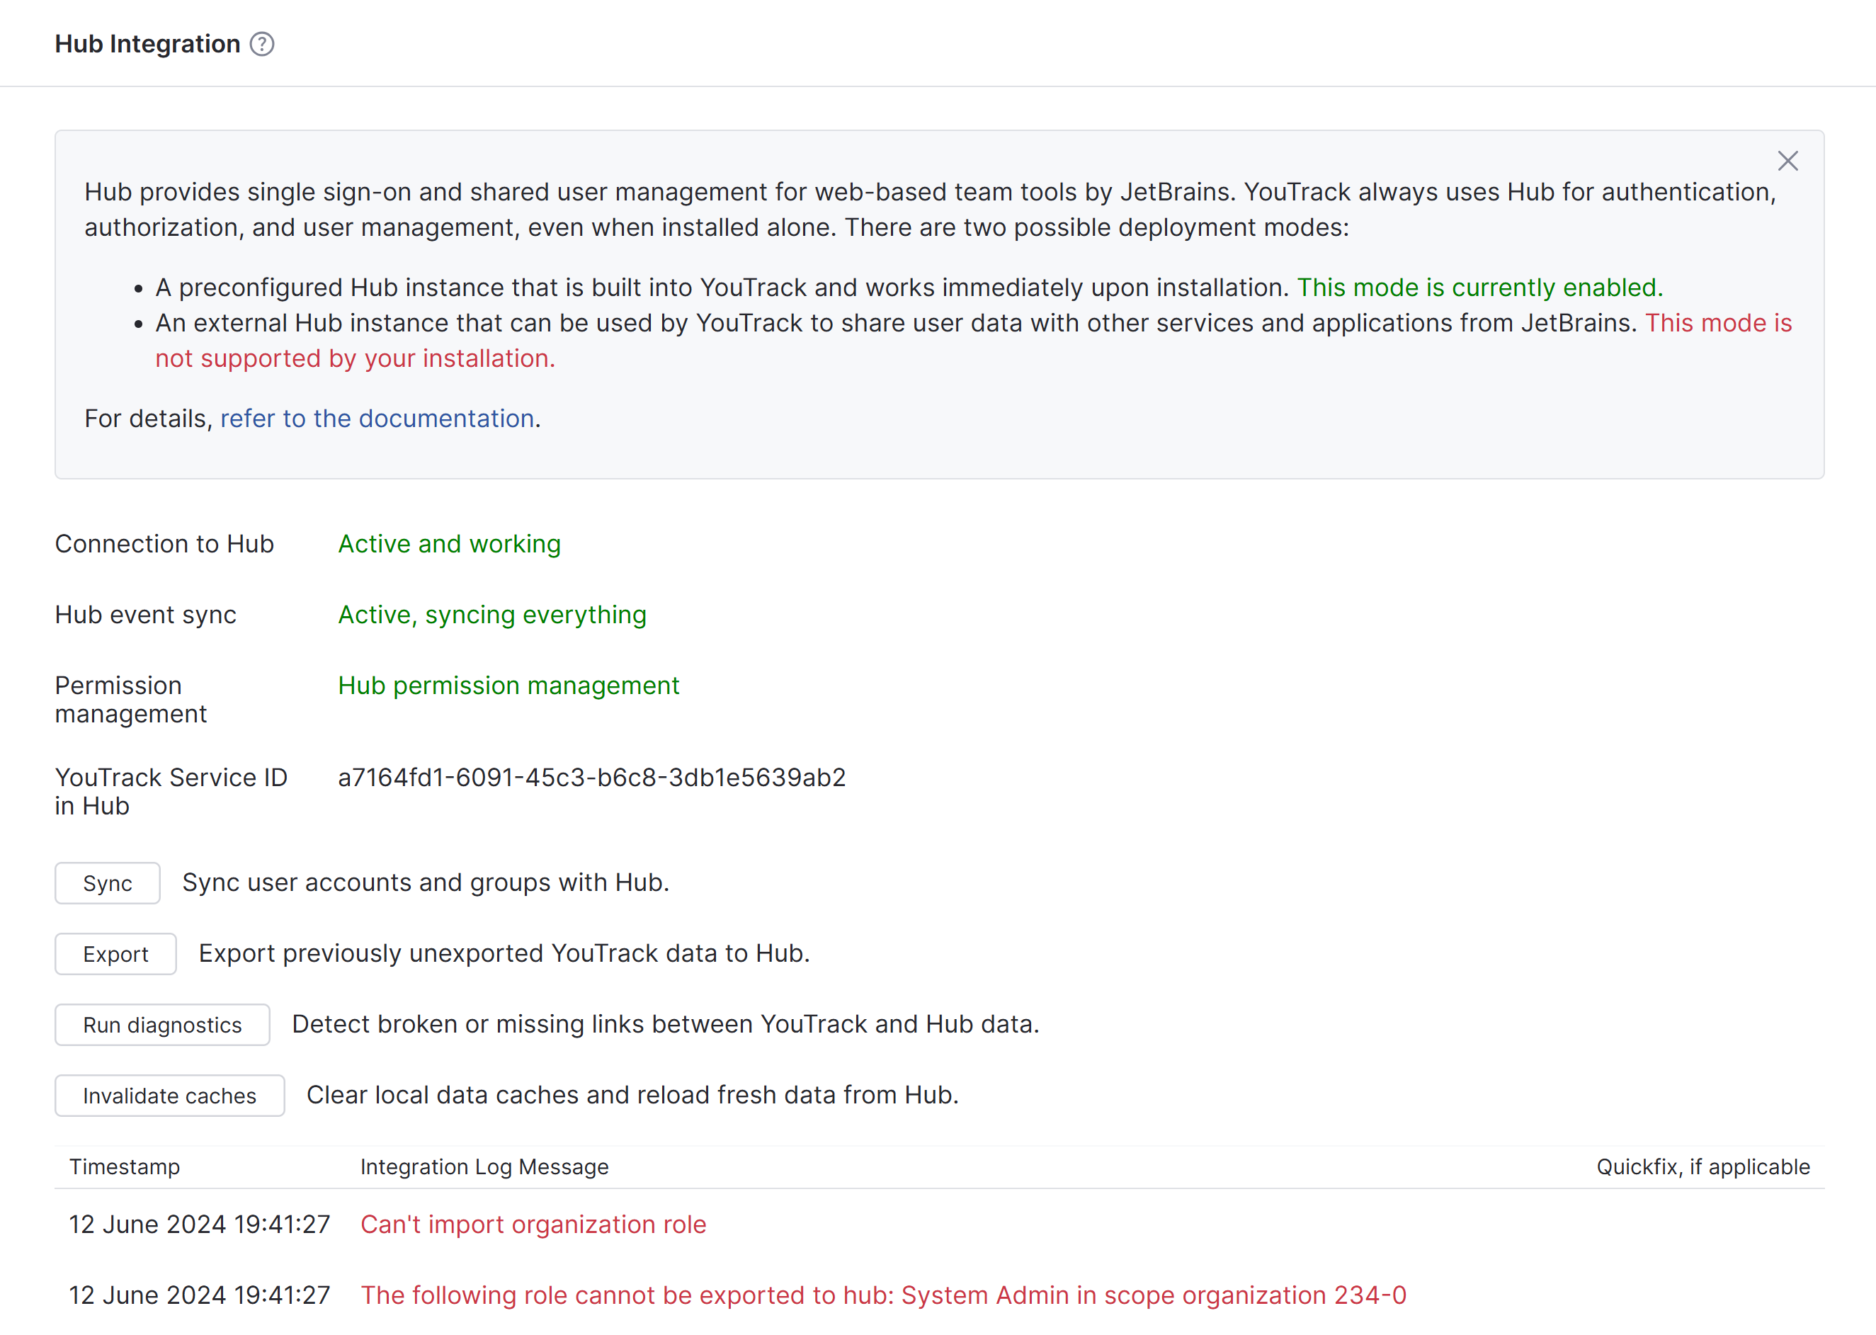Click Quickfix, if applicable column header
Screen dimensions: 1876x1335
pyautogui.click(x=1702, y=1166)
